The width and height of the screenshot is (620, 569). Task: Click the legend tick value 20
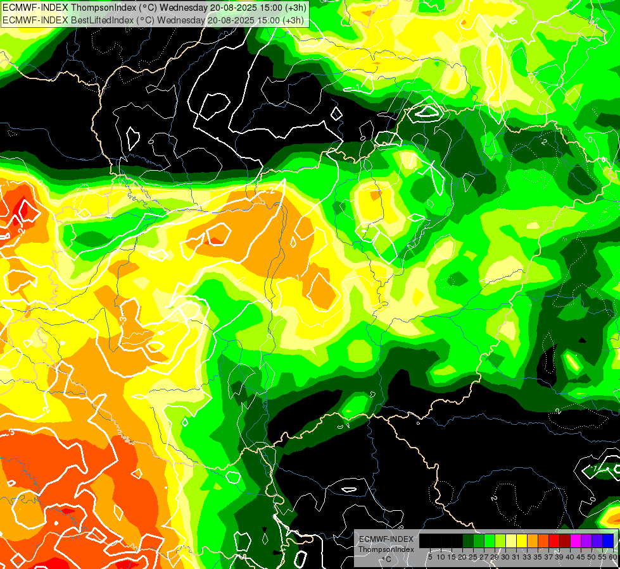462,557
